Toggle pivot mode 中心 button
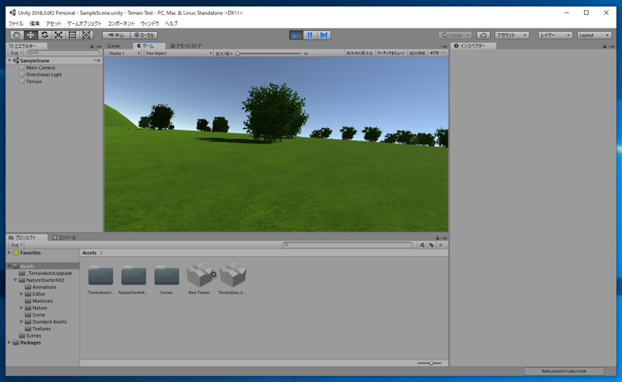This screenshot has width=622, height=382. tap(116, 35)
